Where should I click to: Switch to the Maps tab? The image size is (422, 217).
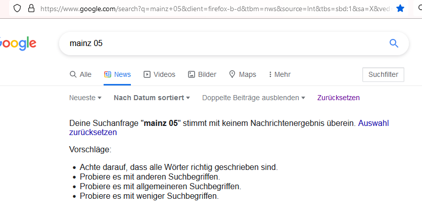(x=243, y=74)
